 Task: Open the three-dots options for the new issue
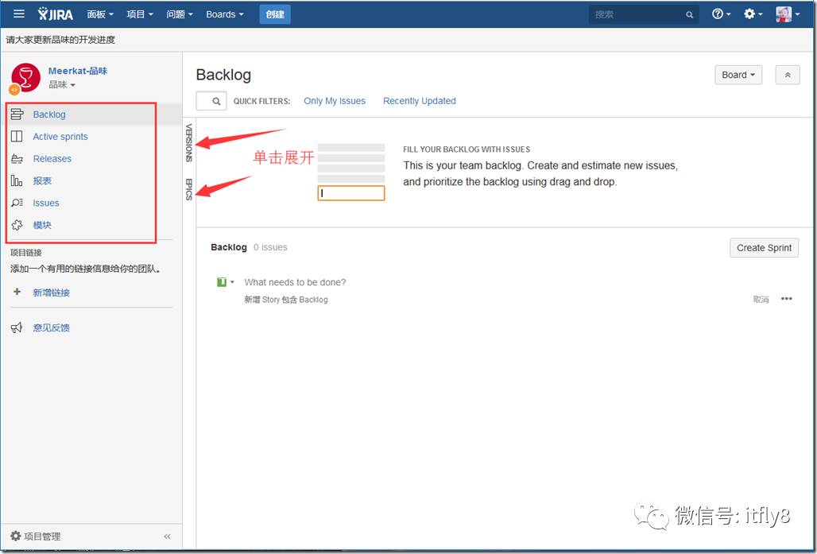point(787,299)
